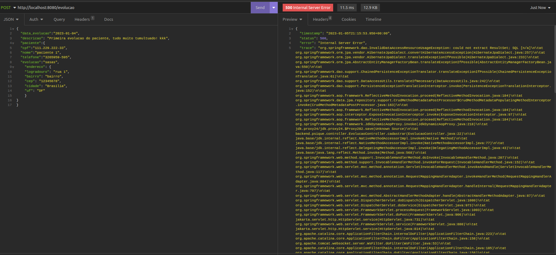
Task: Click the uf value DF
Action: coord(41,91)
